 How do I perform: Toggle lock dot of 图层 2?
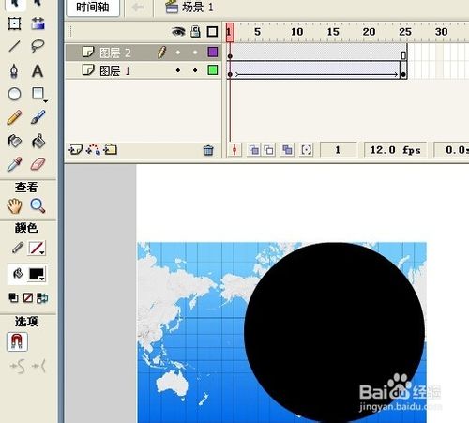pos(195,53)
